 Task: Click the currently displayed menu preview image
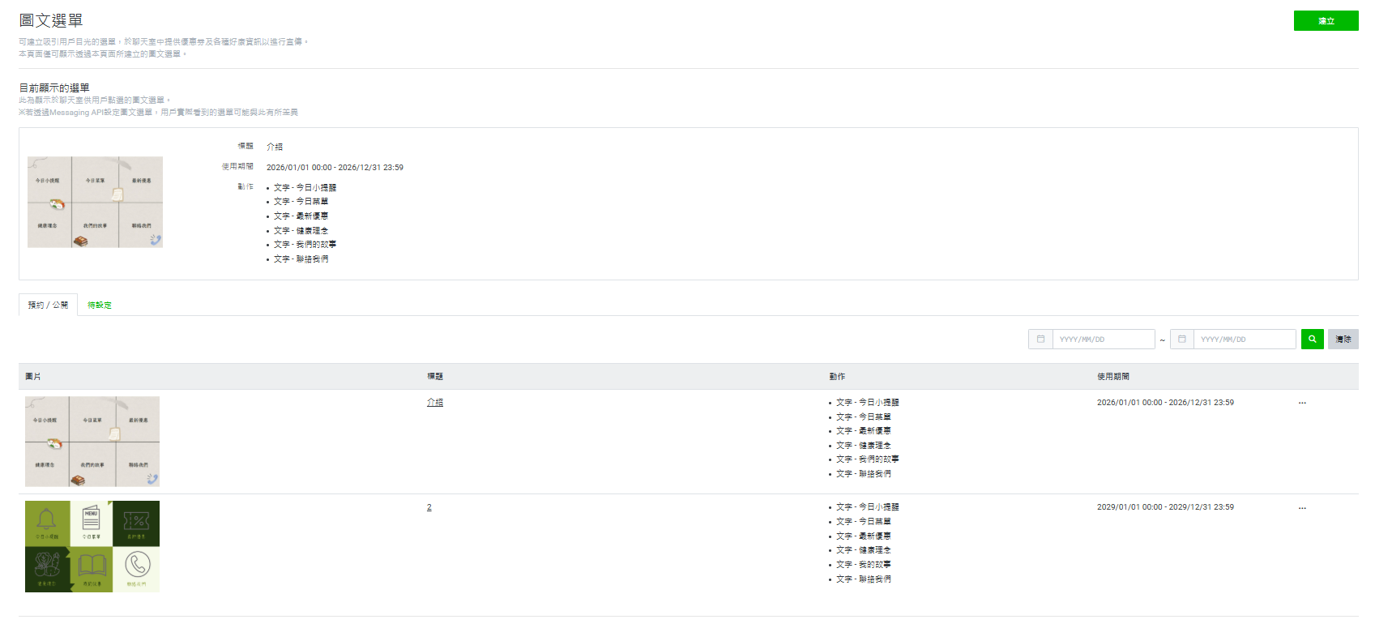pos(95,202)
